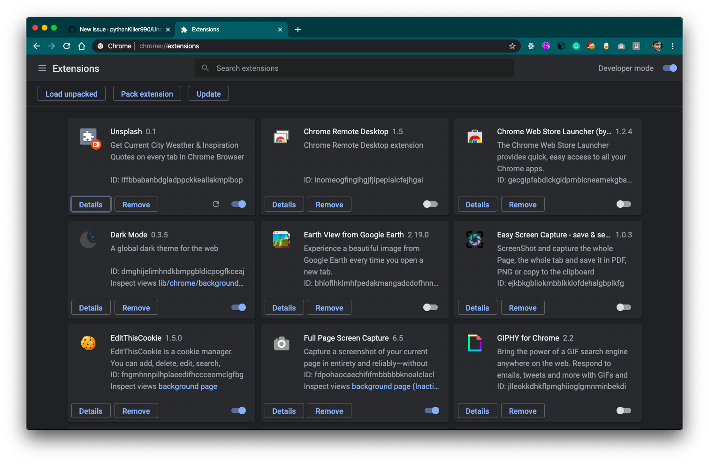Open Chrome's three-dot menu
This screenshot has height=464, width=709.
point(672,46)
